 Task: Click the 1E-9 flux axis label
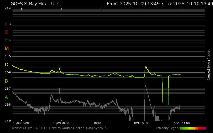click(x=8, y=121)
